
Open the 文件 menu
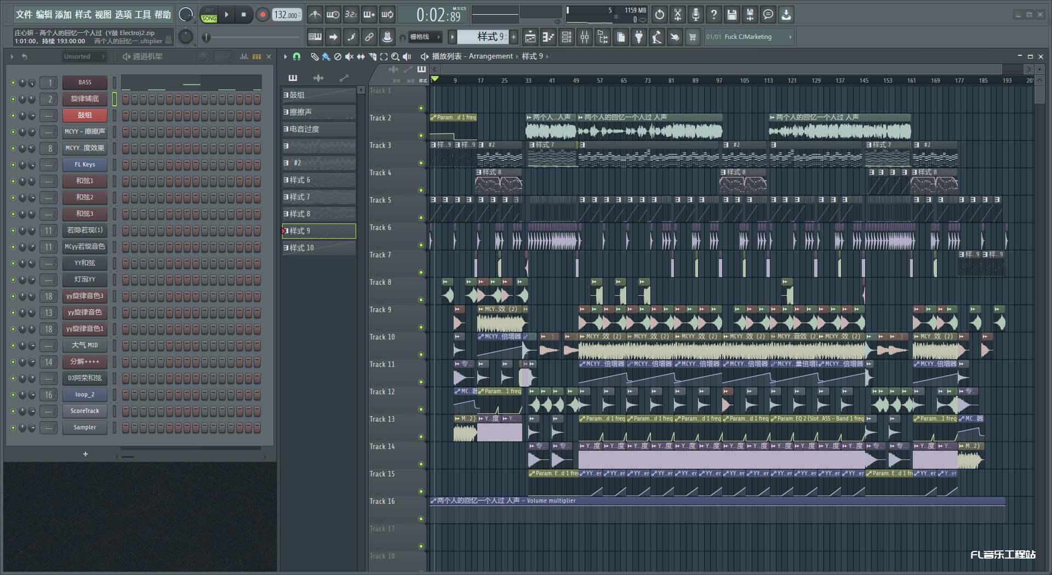24,15
